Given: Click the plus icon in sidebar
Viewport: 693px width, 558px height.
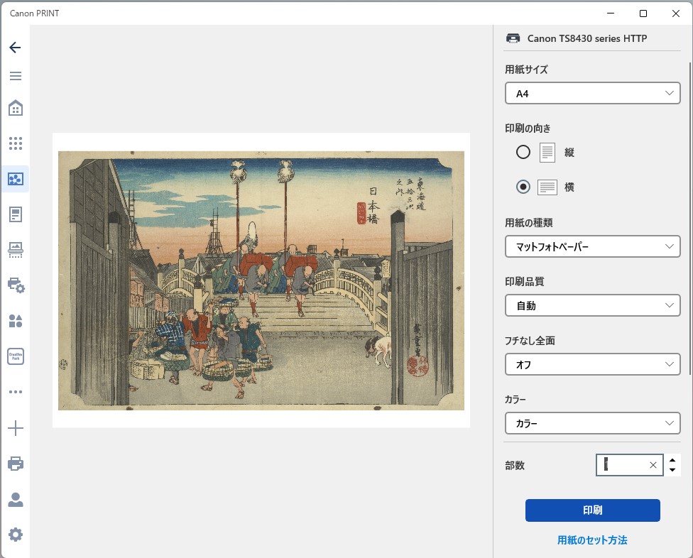Looking at the screenshot, I should [15, 428].
